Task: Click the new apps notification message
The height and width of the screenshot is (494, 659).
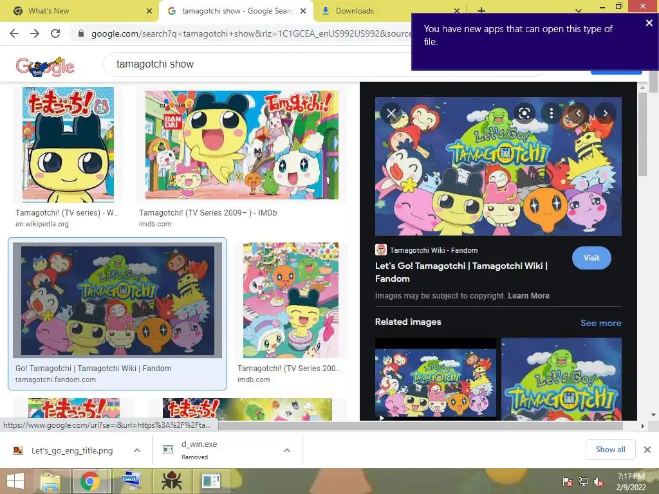Action: pyautogui.click(x=518, y=35)
